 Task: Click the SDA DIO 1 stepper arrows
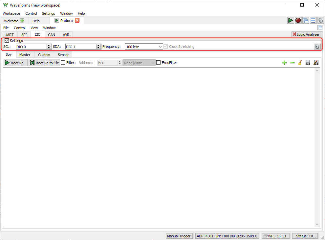(x=98, y=47)
